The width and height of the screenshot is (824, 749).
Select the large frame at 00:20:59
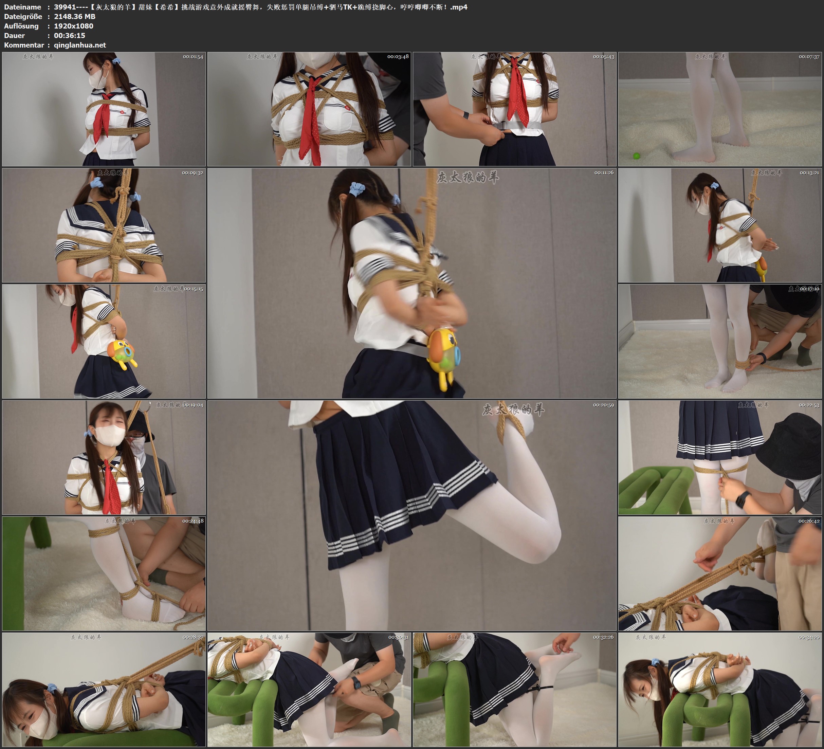tap(411, 515)
